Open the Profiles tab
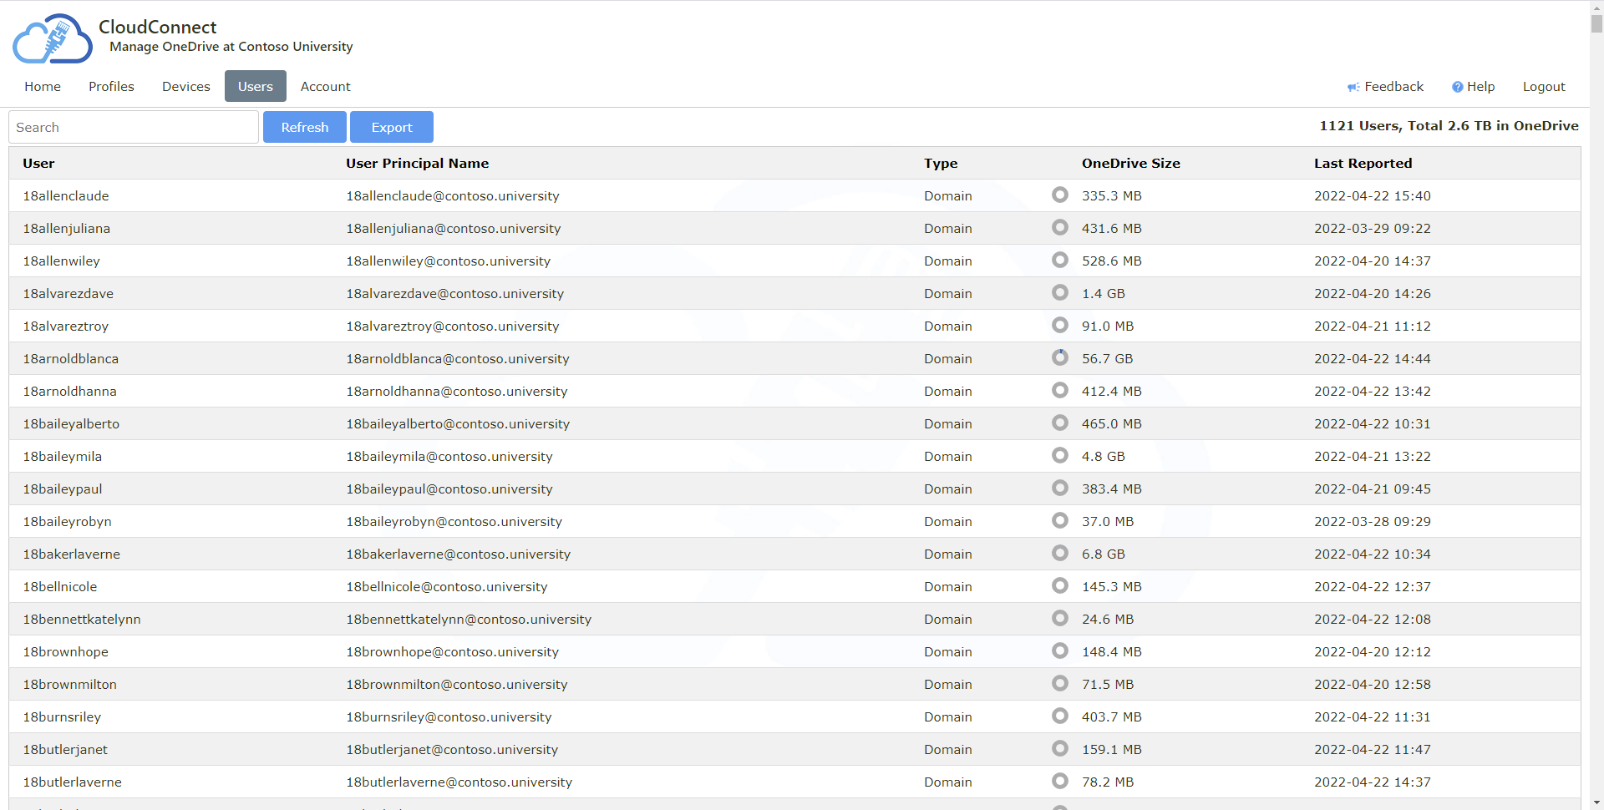 [x=111, y=87]
